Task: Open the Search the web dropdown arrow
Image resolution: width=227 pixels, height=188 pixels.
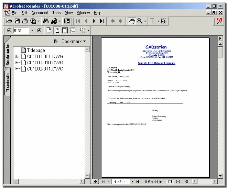Action: (39, 21)
